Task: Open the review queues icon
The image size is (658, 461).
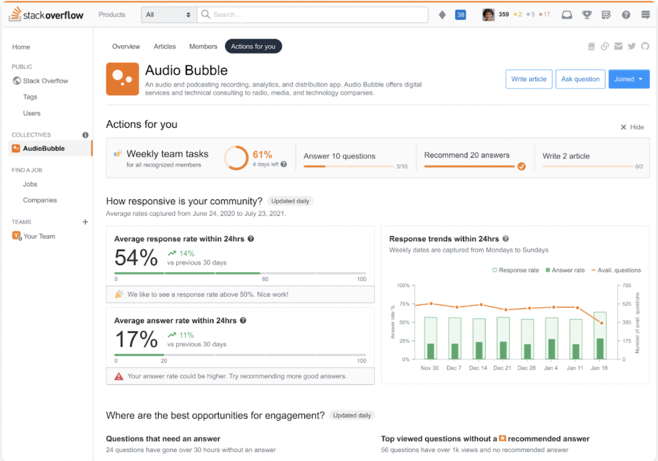Action: point(606,15)
